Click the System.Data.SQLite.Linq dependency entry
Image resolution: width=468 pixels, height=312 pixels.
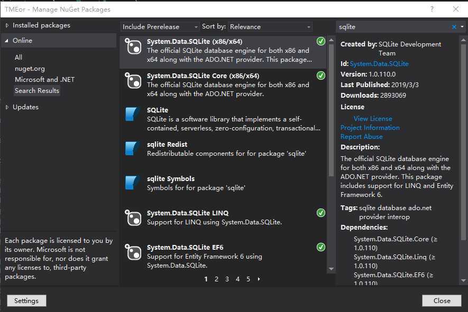(x=394, y=261)
